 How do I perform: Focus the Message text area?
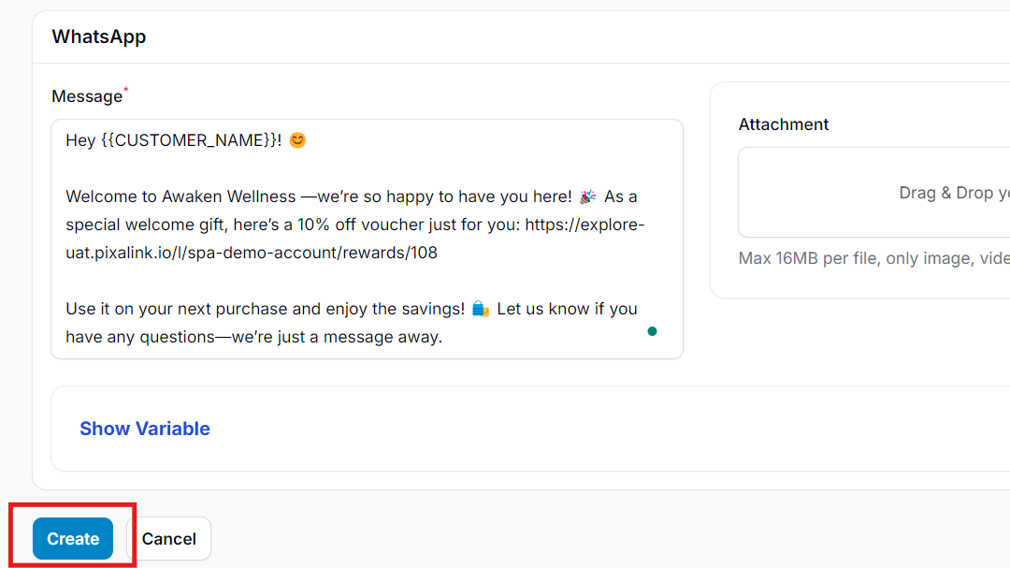368,239
